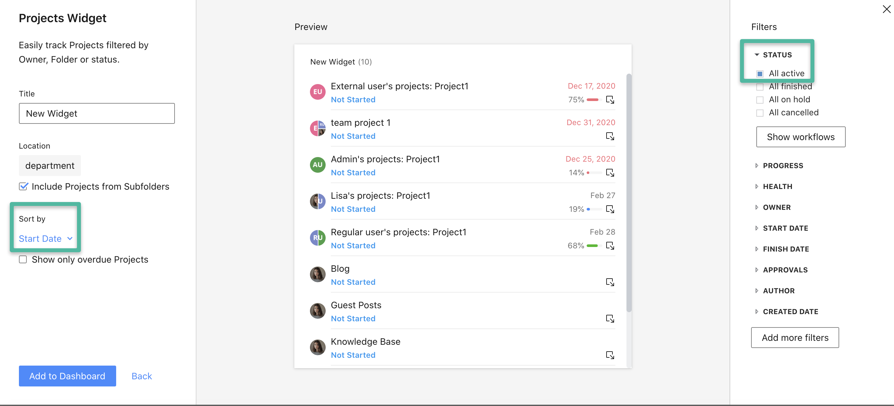894x406 pixels.
Task: Open Guest Posts using its arrow icon
Action: coord(610,319)
